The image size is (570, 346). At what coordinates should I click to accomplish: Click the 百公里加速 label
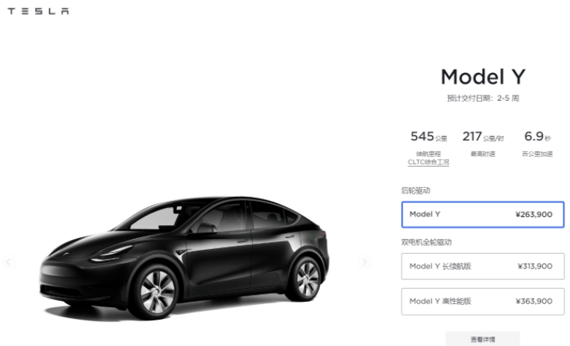[537, 154]
